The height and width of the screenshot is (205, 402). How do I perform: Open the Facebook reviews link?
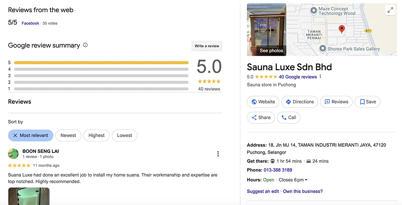pyautogui.click(x=30, y=23)
